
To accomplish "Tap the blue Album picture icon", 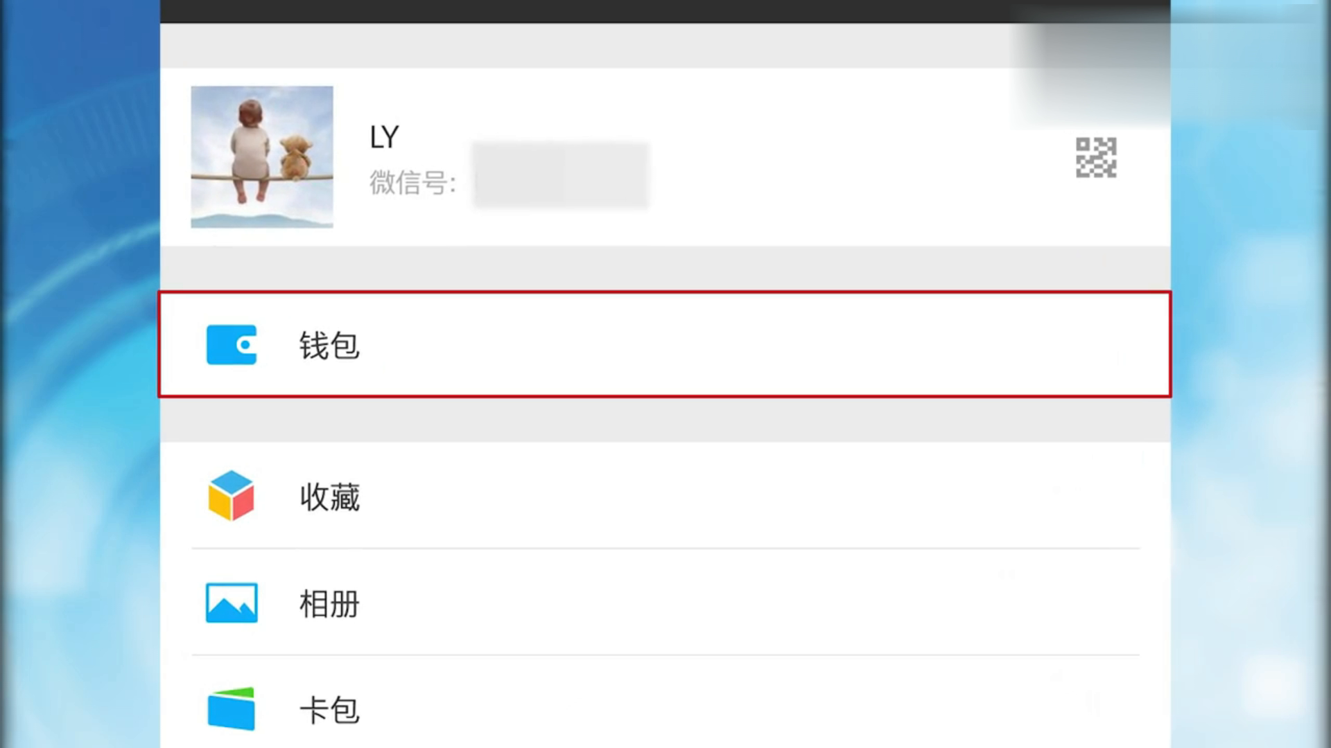I will [232, 603].
